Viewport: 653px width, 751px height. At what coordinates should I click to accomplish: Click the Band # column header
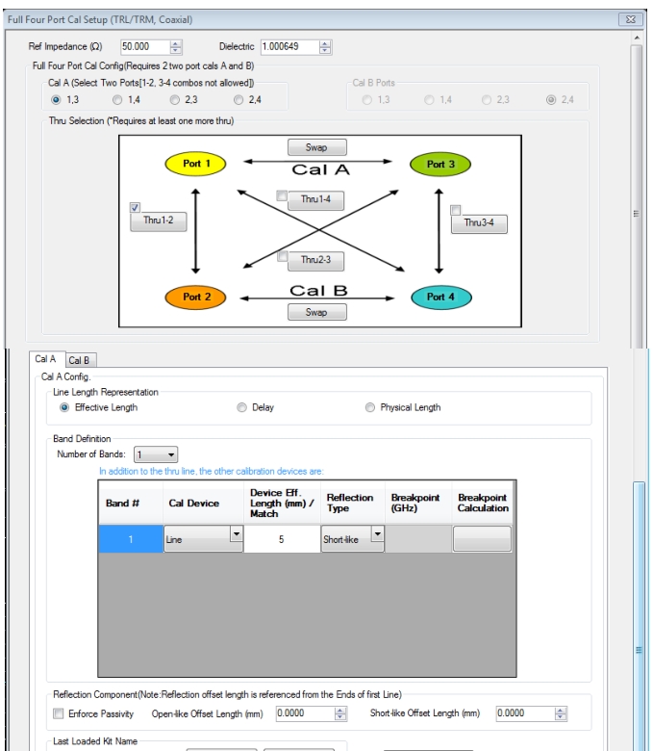tap(131, 503)
